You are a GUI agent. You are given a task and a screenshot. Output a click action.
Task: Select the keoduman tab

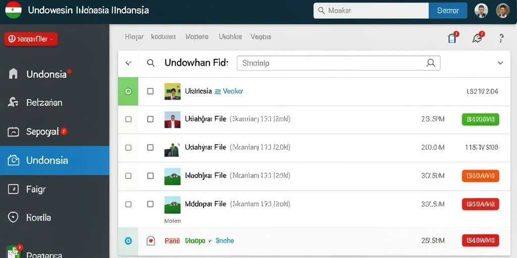tap(163, 36)
